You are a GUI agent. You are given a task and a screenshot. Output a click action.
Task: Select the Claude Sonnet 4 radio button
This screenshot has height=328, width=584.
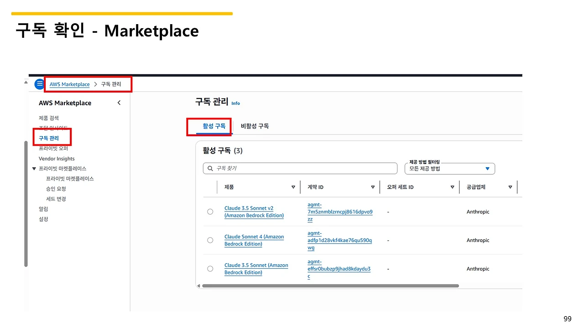click(210, 240)
